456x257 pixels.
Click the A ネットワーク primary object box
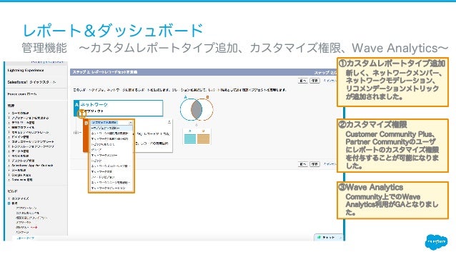coord(119,108)
